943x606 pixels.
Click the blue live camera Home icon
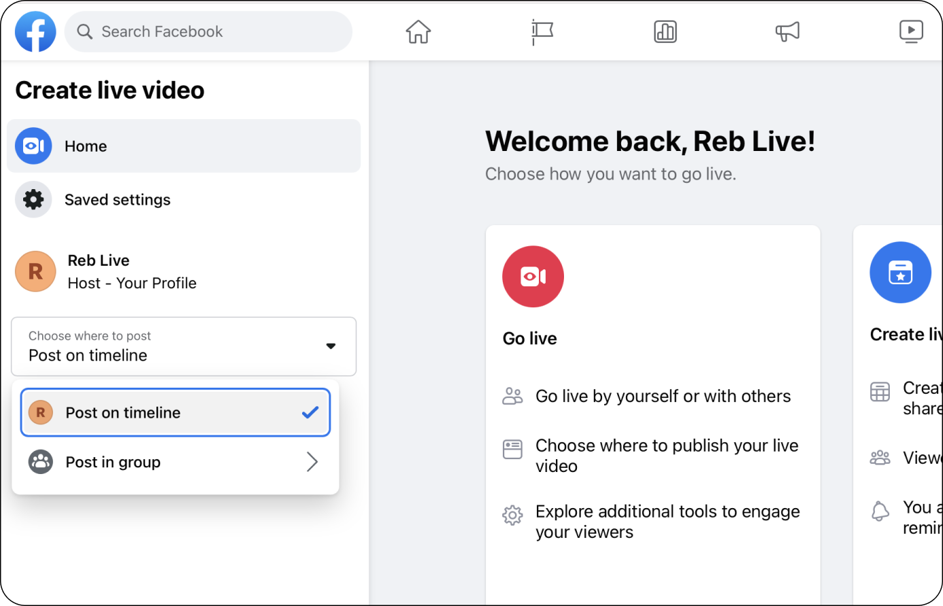pos(33,146)
